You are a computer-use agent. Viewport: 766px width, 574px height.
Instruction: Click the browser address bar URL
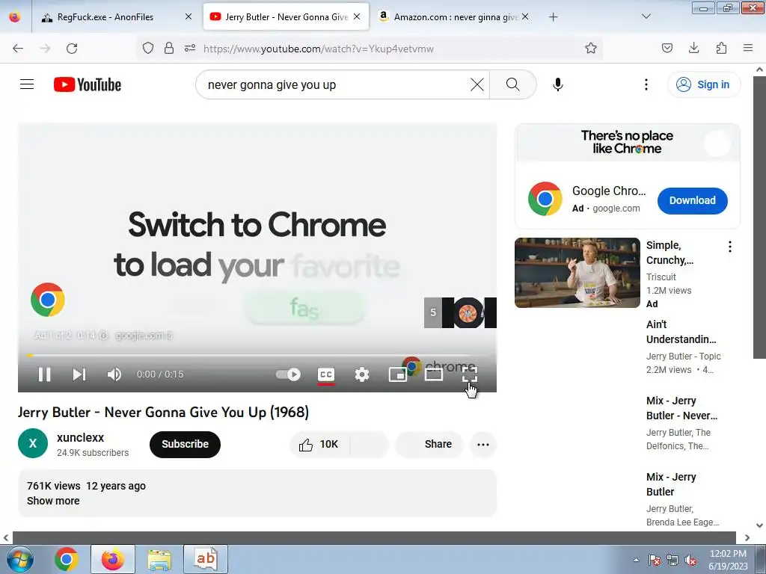[x=319, y=49]
